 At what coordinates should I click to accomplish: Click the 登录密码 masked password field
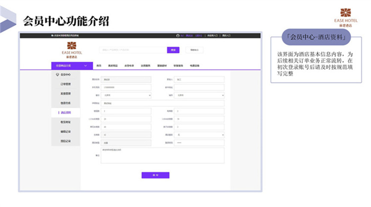199,143
